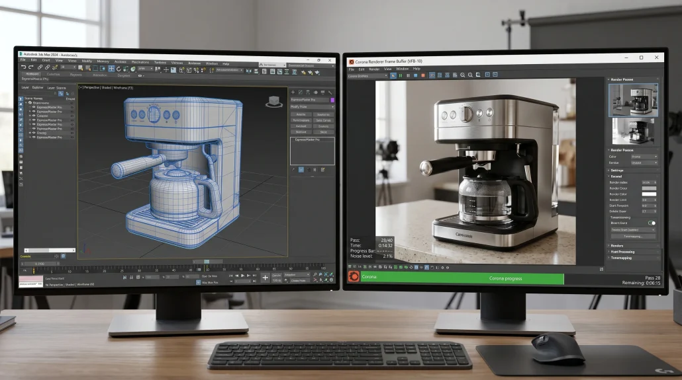682x380 pixels.
Task: Open the Hierarchy tab in command panel
Action: tap(308, 93)
